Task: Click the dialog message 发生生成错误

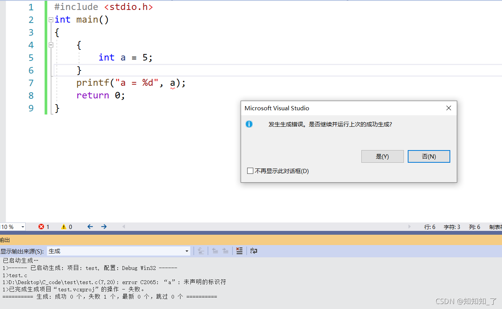Action: pos(330,124)
